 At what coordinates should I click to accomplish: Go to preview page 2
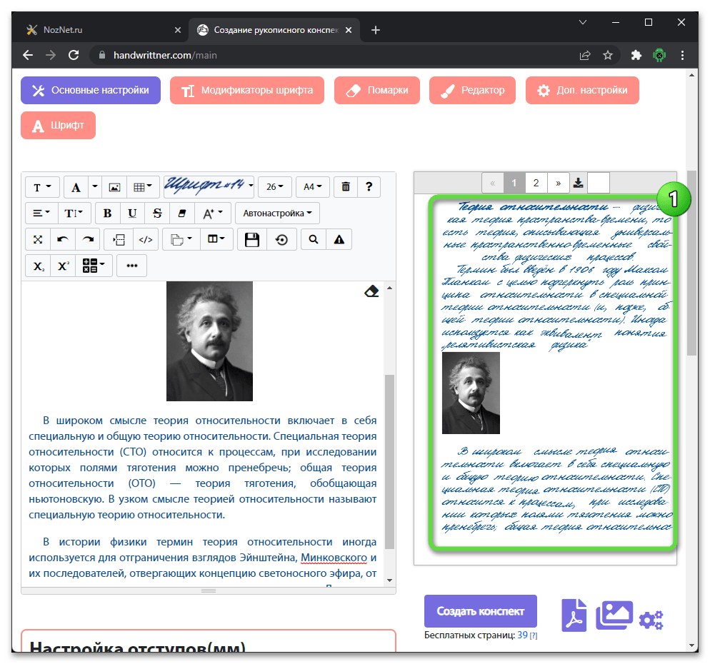536,183
